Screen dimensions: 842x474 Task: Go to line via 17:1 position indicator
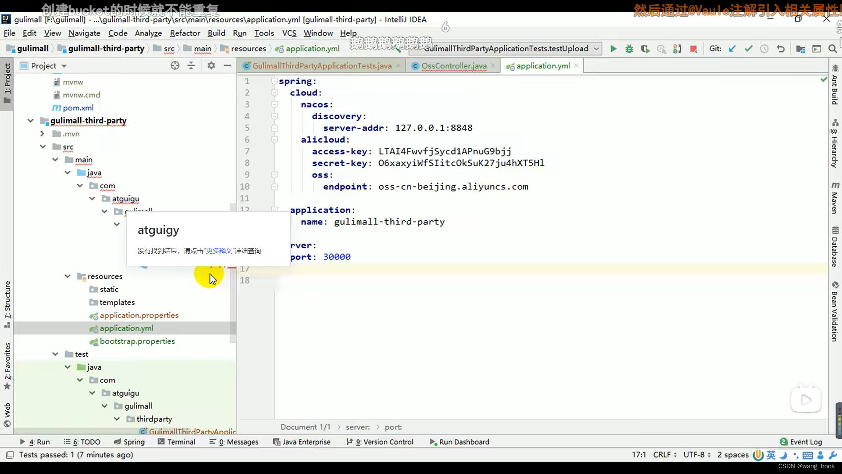click(639, 455)
